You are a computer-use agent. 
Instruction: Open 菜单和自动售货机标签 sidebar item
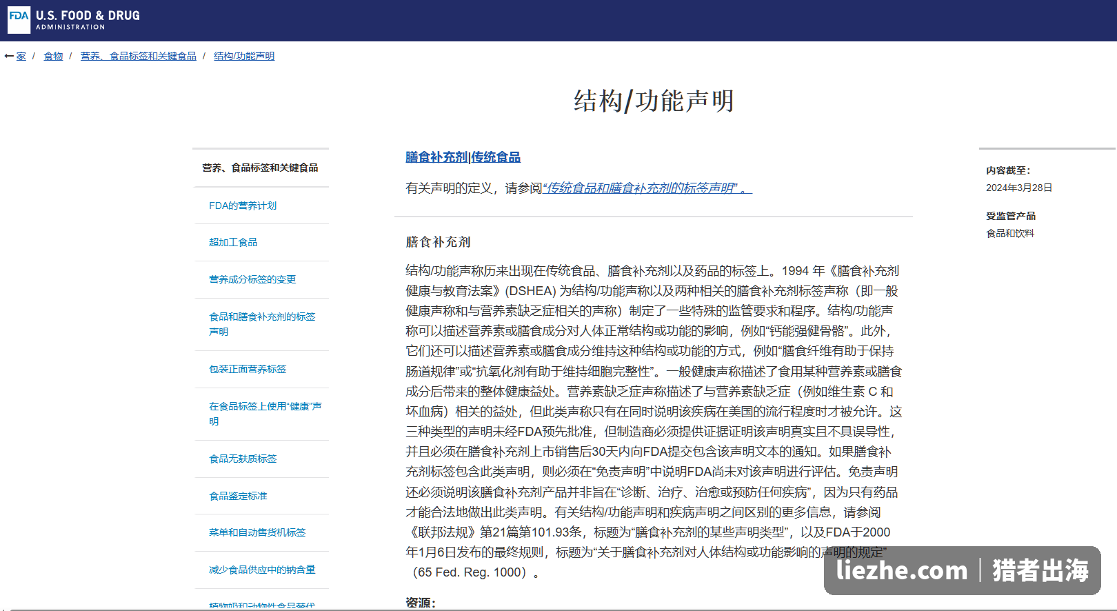[257, 532]
